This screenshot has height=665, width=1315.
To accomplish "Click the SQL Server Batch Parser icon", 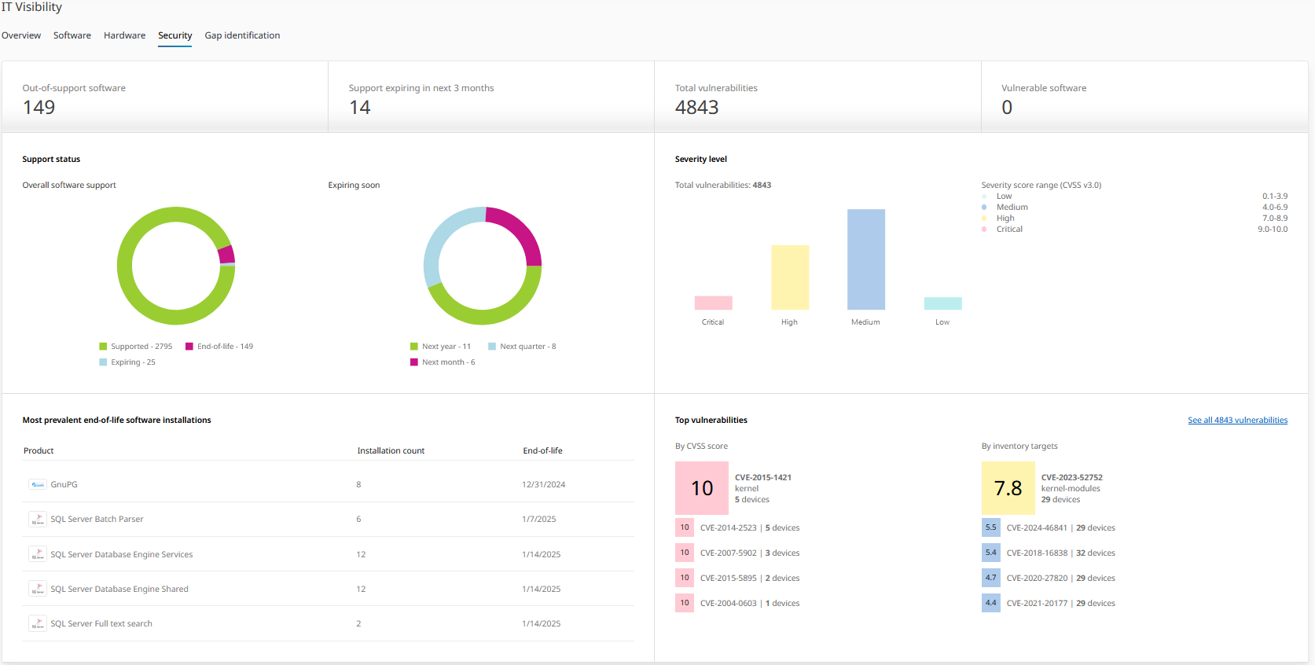I will point(38,520).
